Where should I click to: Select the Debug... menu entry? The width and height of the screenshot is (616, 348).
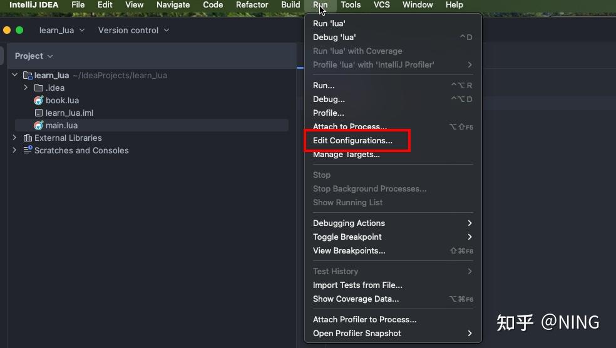tap(393, 100)
